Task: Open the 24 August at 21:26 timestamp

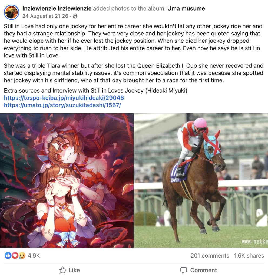Action: click(45, 16)
